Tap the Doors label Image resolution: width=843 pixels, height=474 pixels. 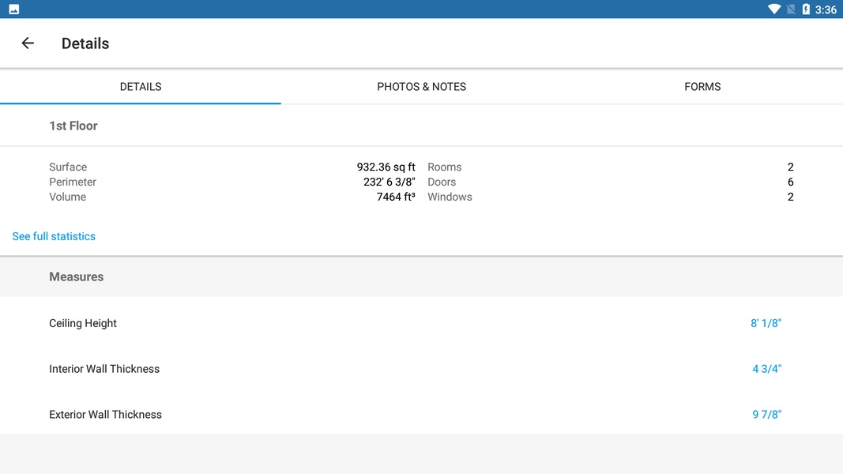click(x=442, y=182)
